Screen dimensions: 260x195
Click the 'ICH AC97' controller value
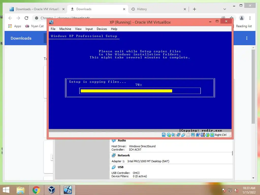(135, 150)
